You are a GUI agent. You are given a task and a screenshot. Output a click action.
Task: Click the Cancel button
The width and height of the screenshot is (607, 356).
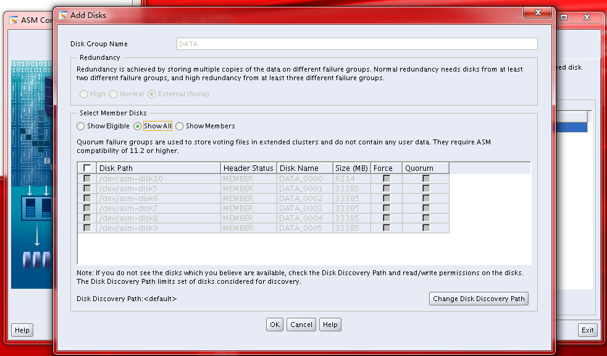click(301, 325)
